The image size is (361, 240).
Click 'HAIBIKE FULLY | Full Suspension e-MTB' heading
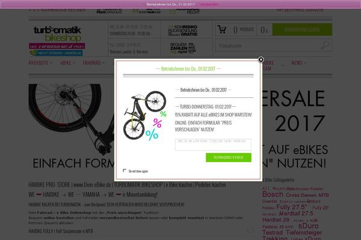pos(61,231)
